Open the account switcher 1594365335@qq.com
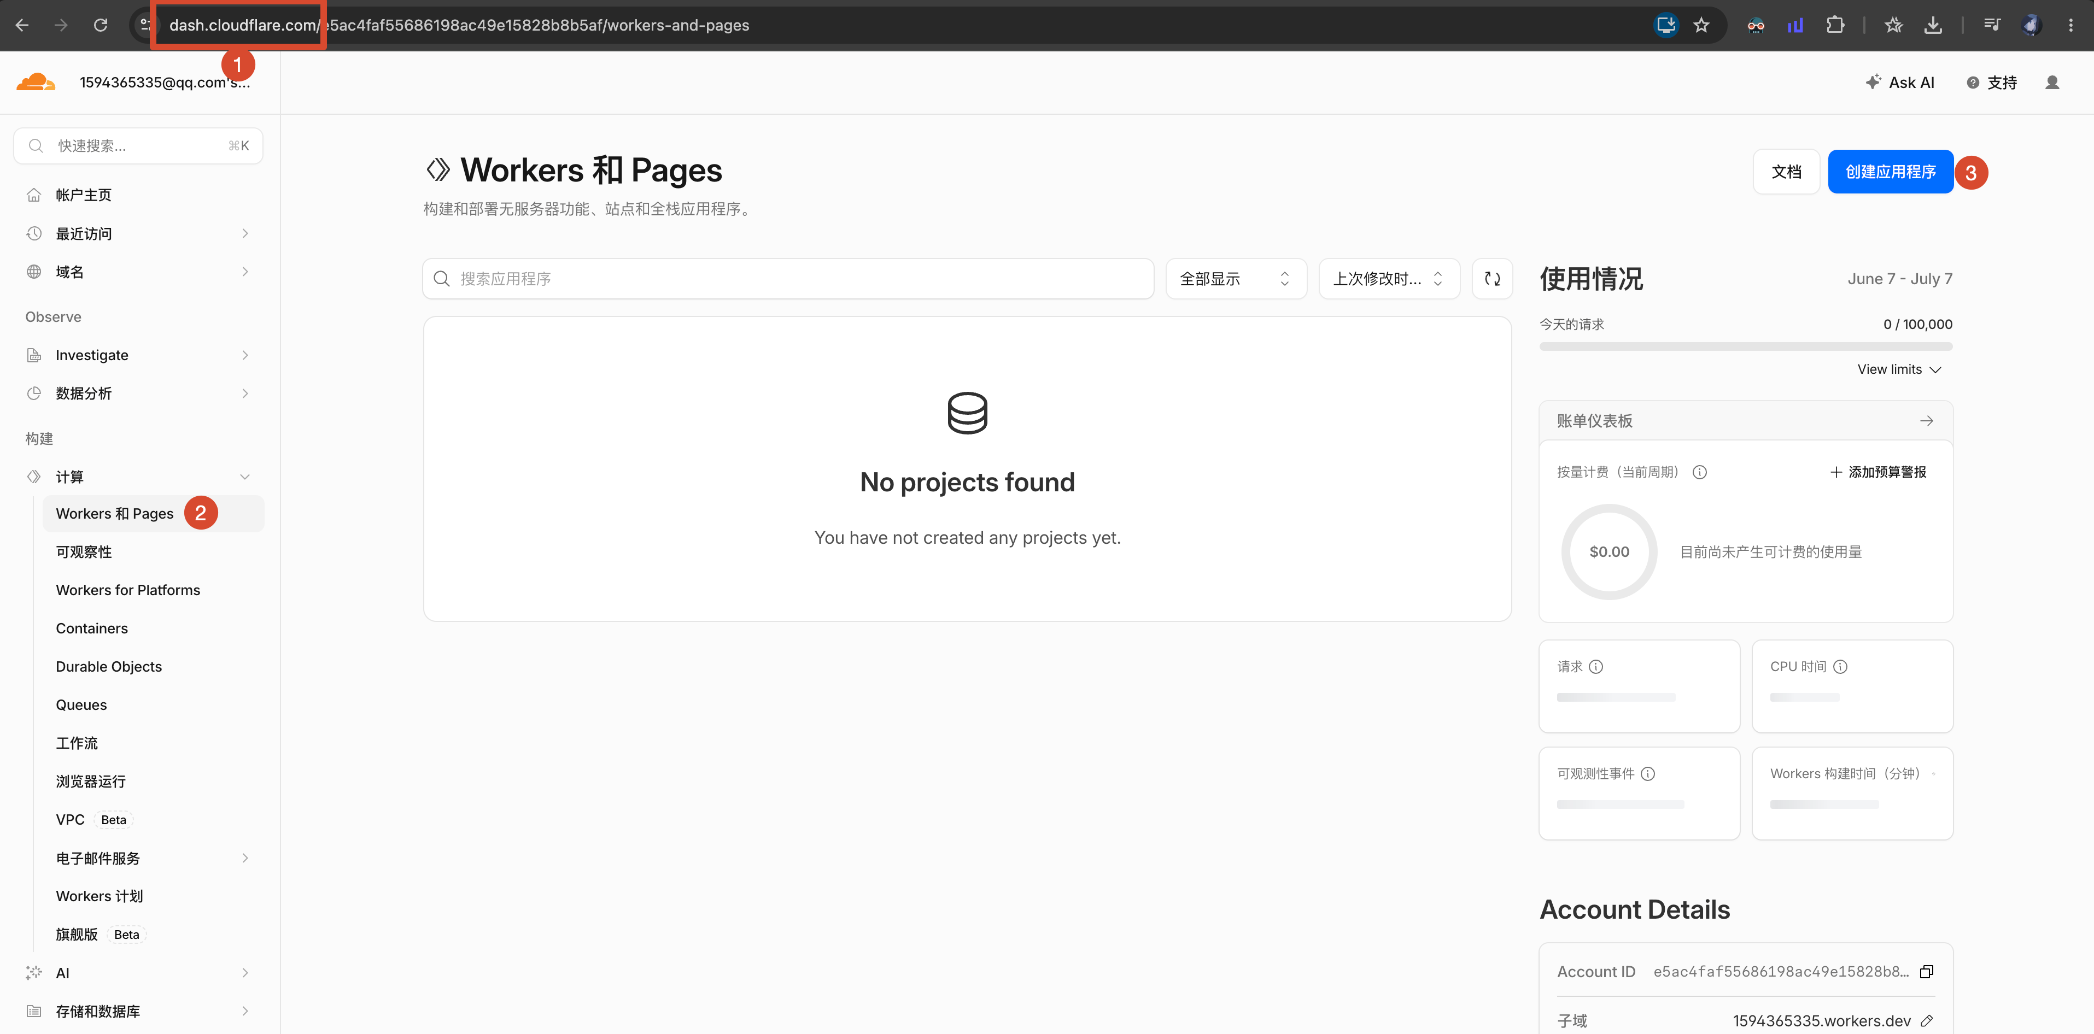This screenshot has height=1034, width=2094. 165,82
